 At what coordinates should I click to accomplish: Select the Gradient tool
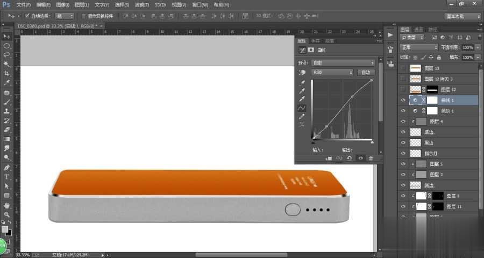(6, 139)
